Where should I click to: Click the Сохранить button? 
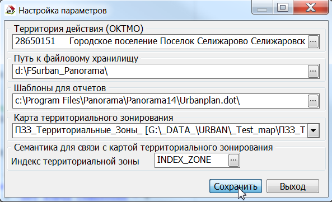tap(236, 186)
